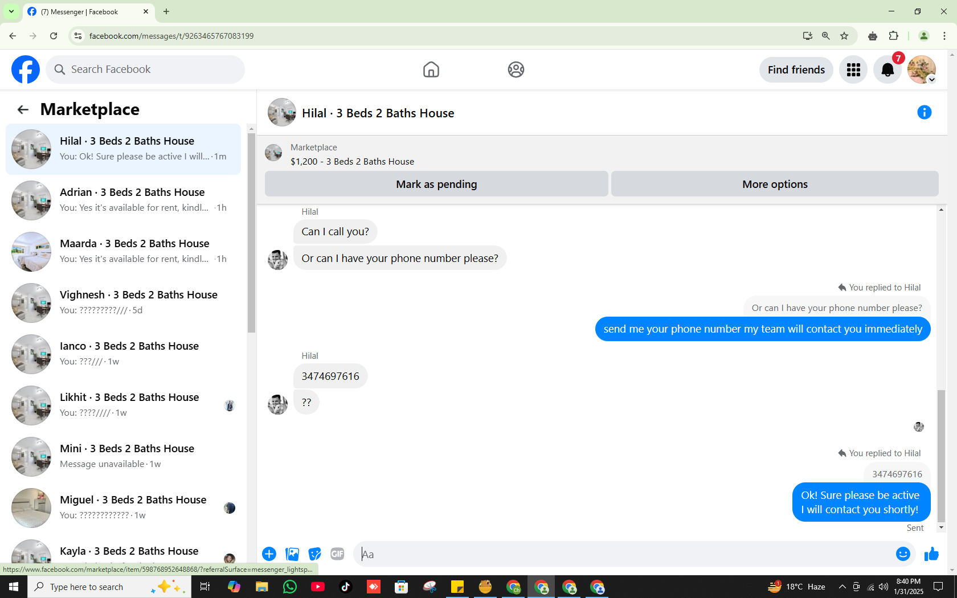Open the Adrian chat in sidebar
The height and width of the screenshot is (598, 957).
point(123,200)
